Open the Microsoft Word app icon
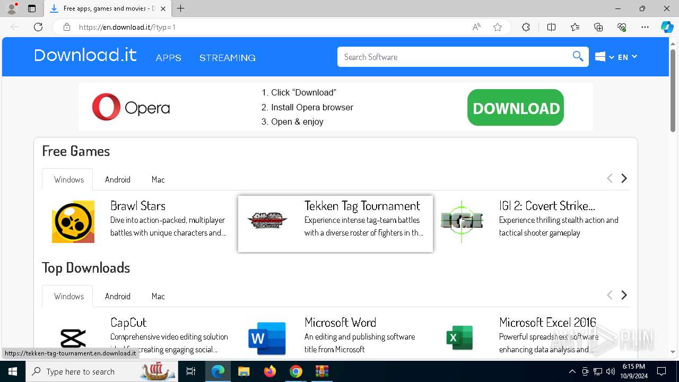Viewport: 679px width, 382px height. [x=267, y=338]
